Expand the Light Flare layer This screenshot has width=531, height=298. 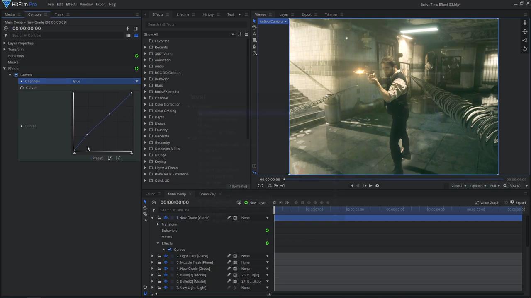pos(152,256)
